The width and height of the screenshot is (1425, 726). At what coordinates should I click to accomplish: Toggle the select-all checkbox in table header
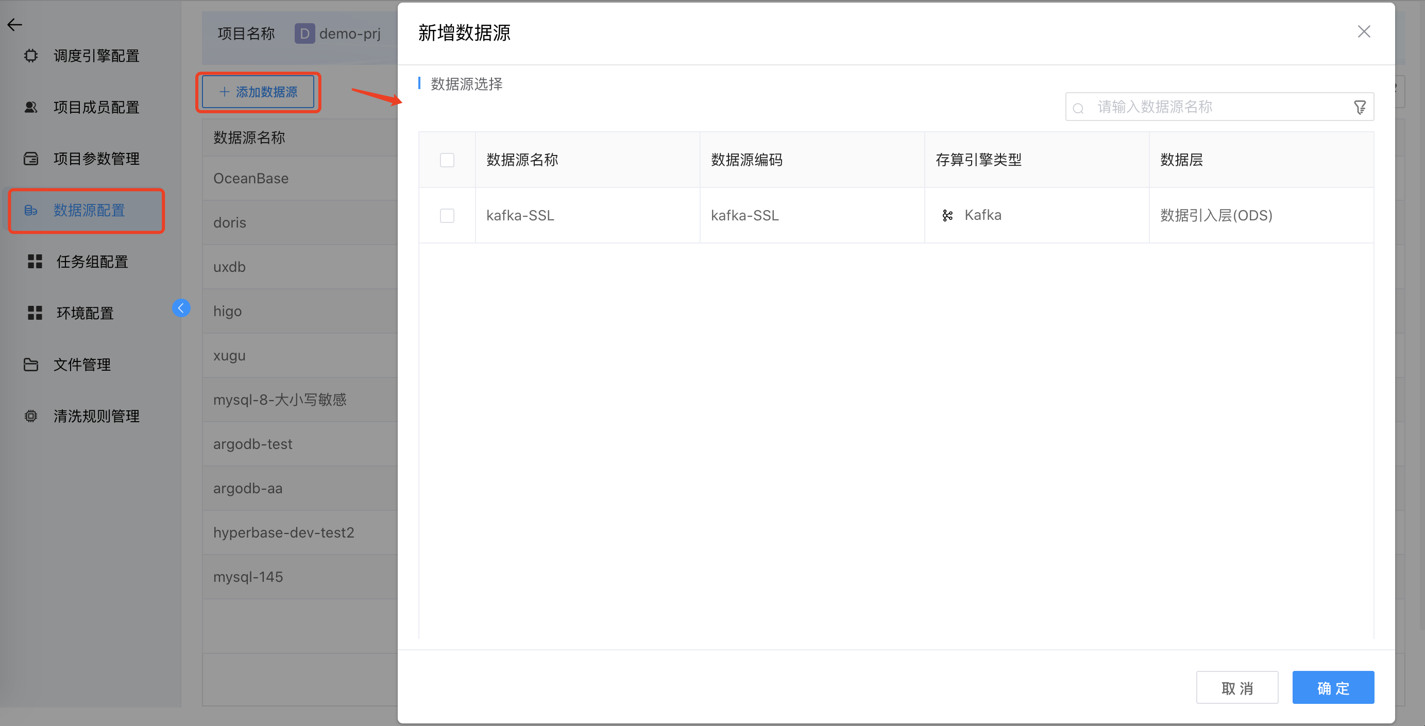coord(447,160)
